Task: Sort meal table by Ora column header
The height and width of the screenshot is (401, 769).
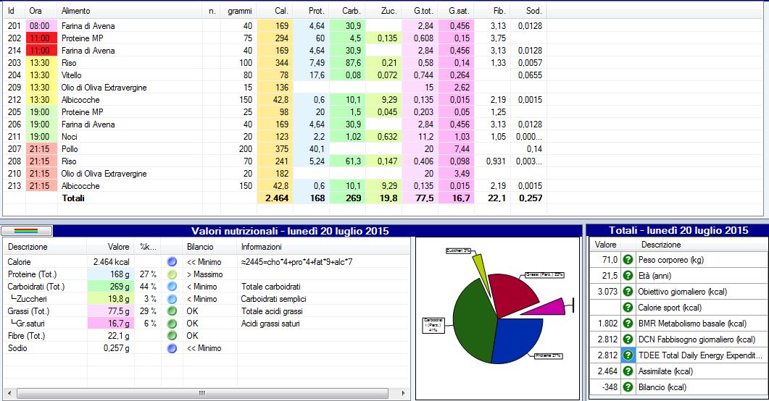Action: tap(35, 12)
